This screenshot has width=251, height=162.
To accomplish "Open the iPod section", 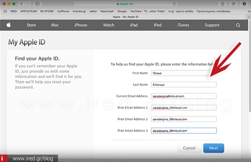I will pyautogui.click(x=158, y=25).
